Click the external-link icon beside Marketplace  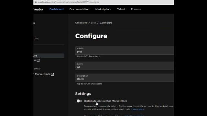pos(52,74)
